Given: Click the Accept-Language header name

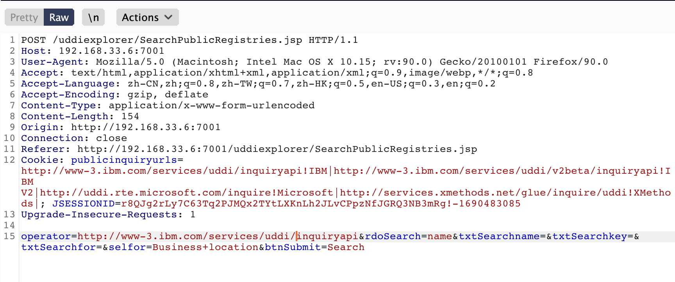Looking at the screenshot, I should pyautogui.click(x=68, y=84).
